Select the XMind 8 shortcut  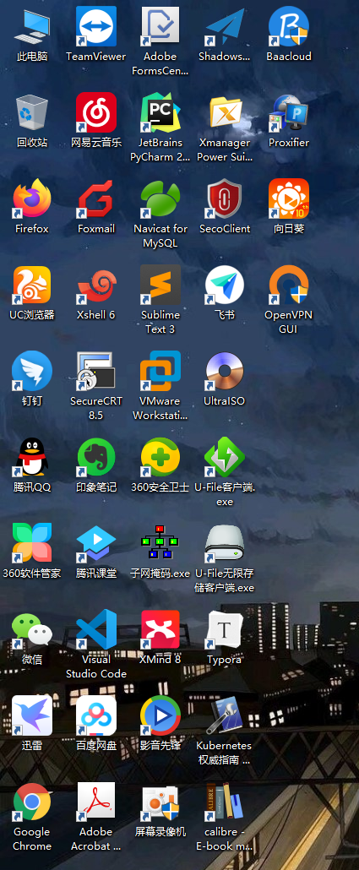click(160, 629)
